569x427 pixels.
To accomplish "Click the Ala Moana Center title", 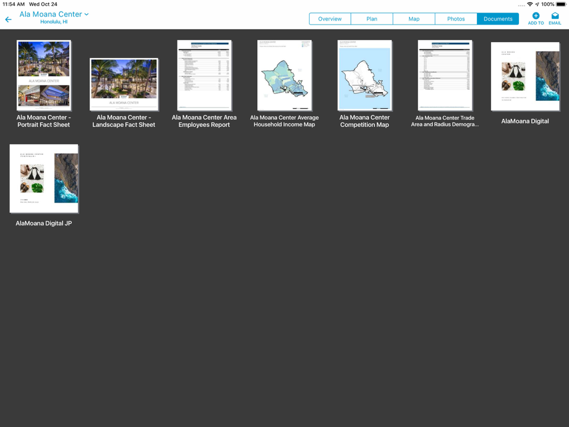I will point(51,14).
